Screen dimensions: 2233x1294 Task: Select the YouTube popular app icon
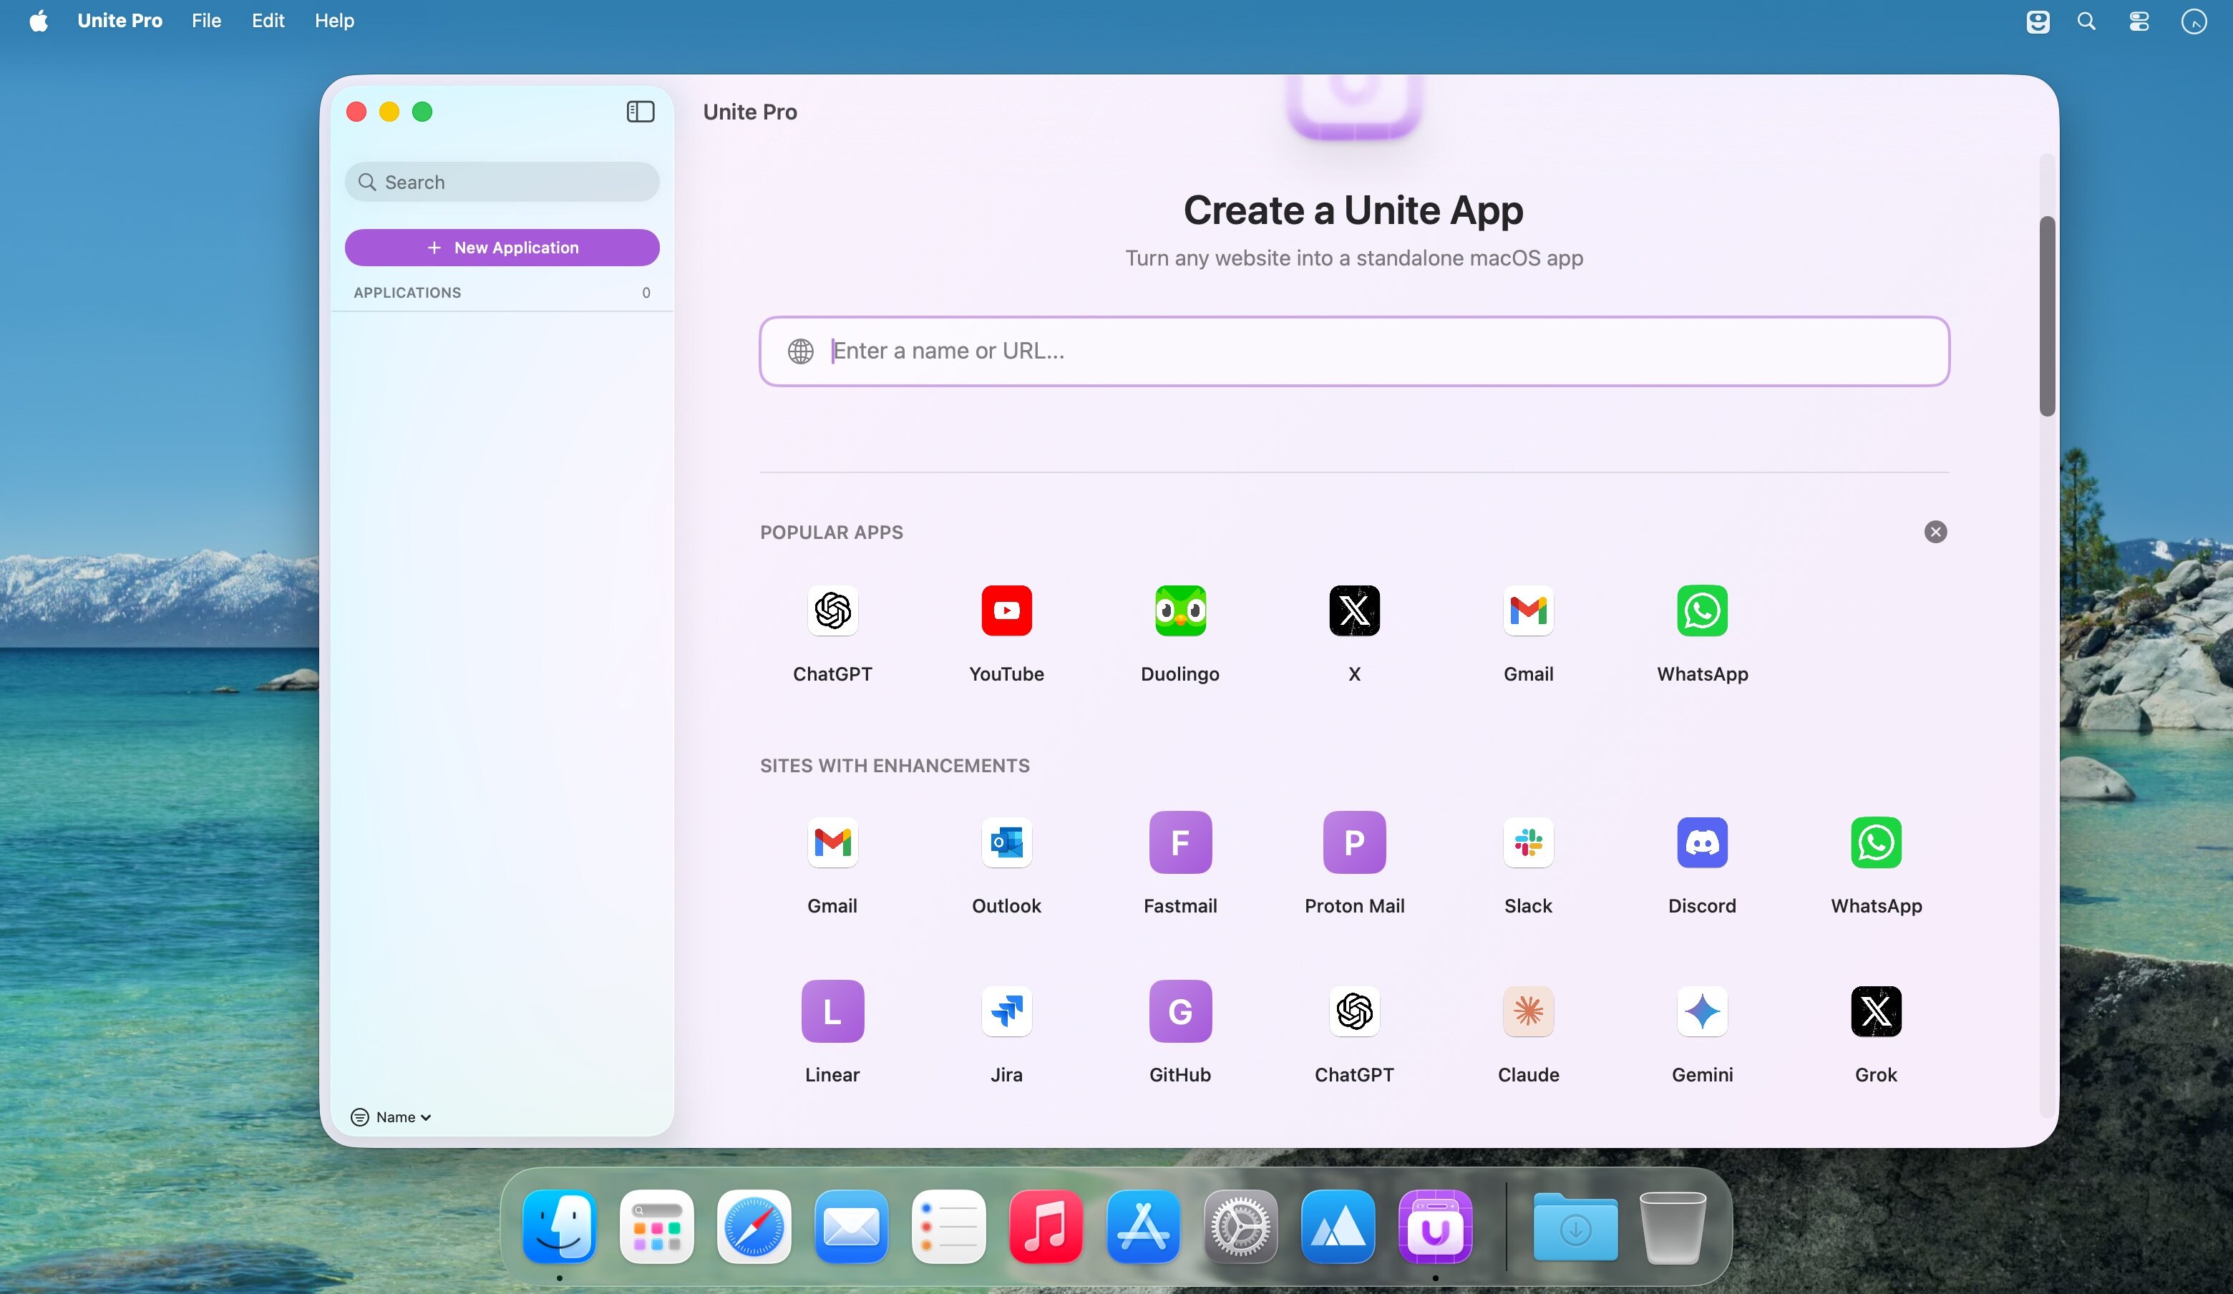(x=1006, y=610)
